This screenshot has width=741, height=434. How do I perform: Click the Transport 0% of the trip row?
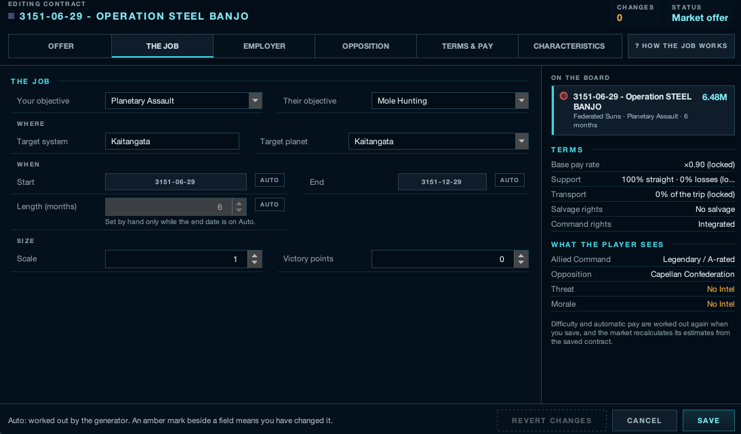click(x=643, y=194)
